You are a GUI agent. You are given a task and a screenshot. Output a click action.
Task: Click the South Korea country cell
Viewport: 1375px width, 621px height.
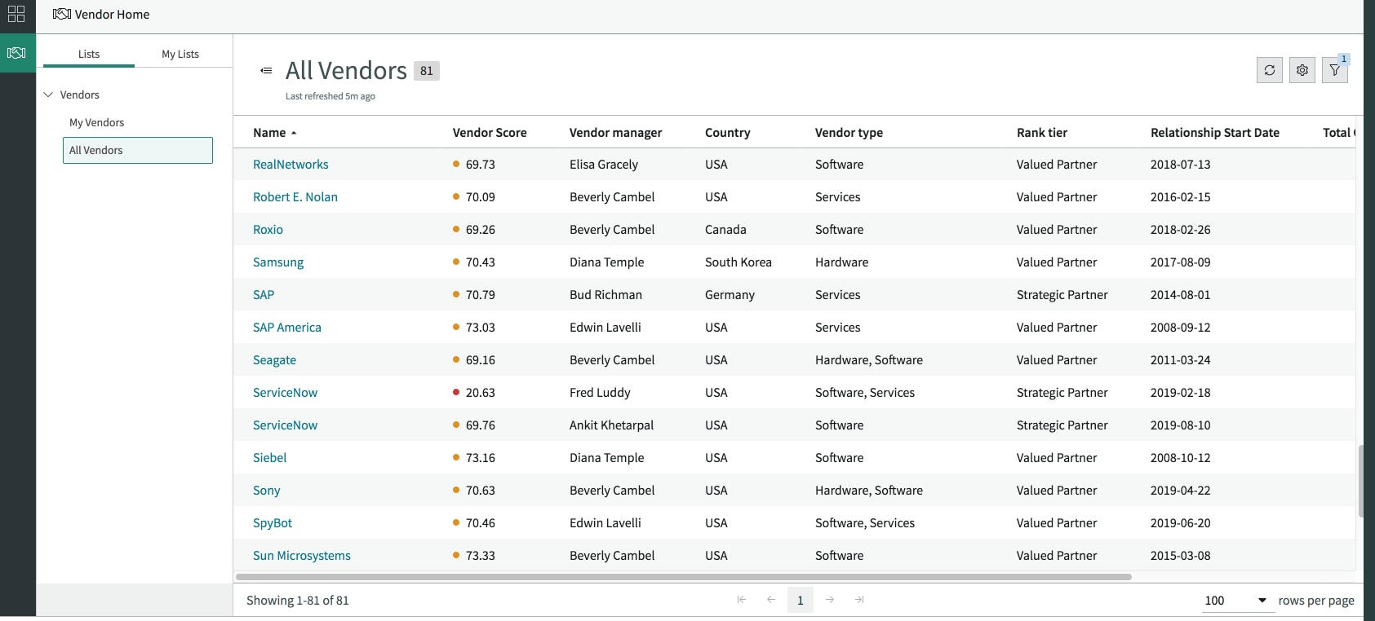[739, 262]
